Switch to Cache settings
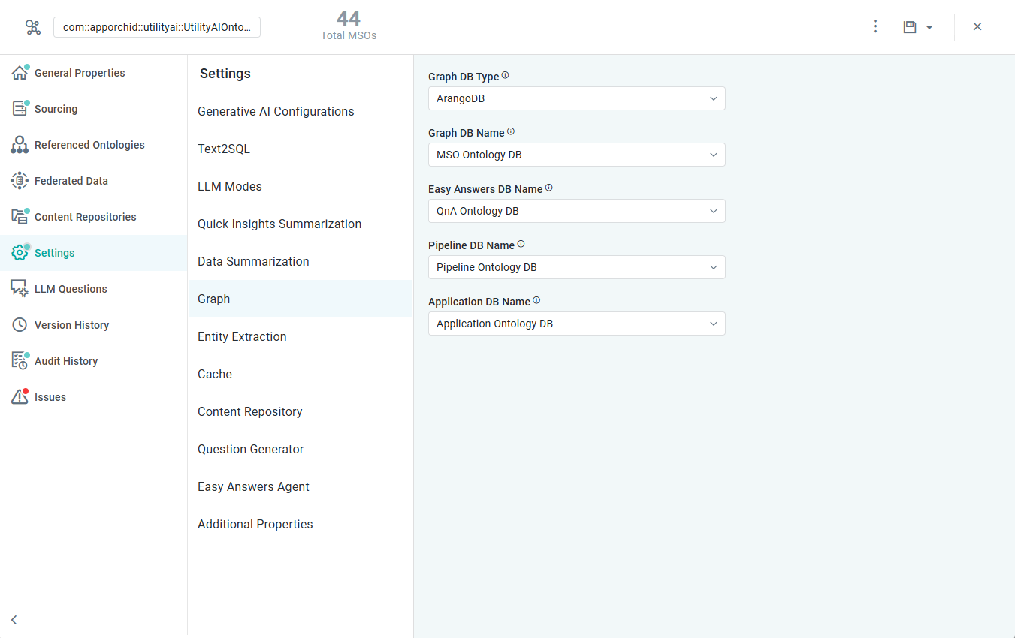The height and width of the screenshot is (638, 1015). point(301,374)
